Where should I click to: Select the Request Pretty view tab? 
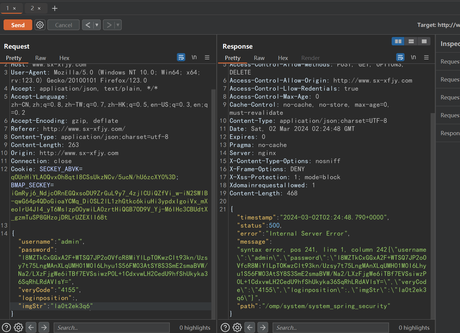[x=14, y=58]
